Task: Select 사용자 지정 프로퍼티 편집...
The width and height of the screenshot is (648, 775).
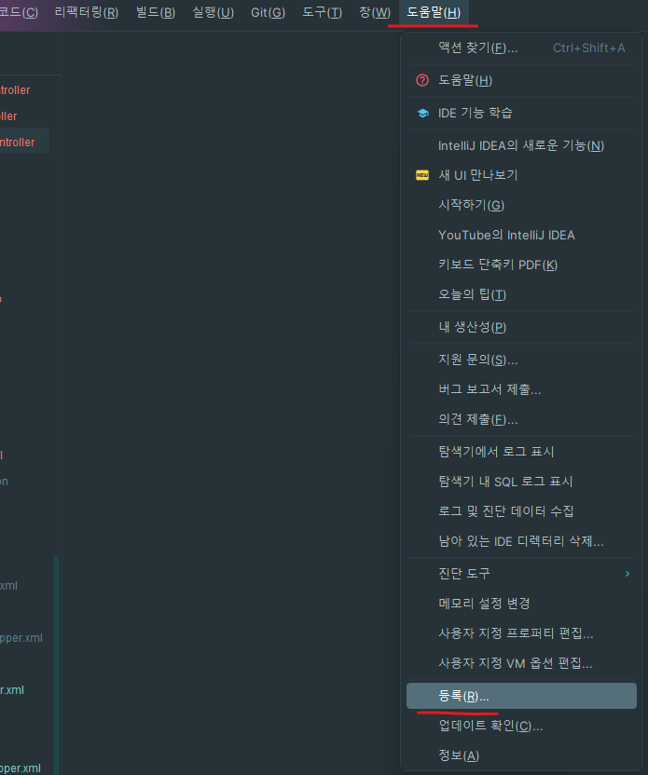Action: [521, 633]
